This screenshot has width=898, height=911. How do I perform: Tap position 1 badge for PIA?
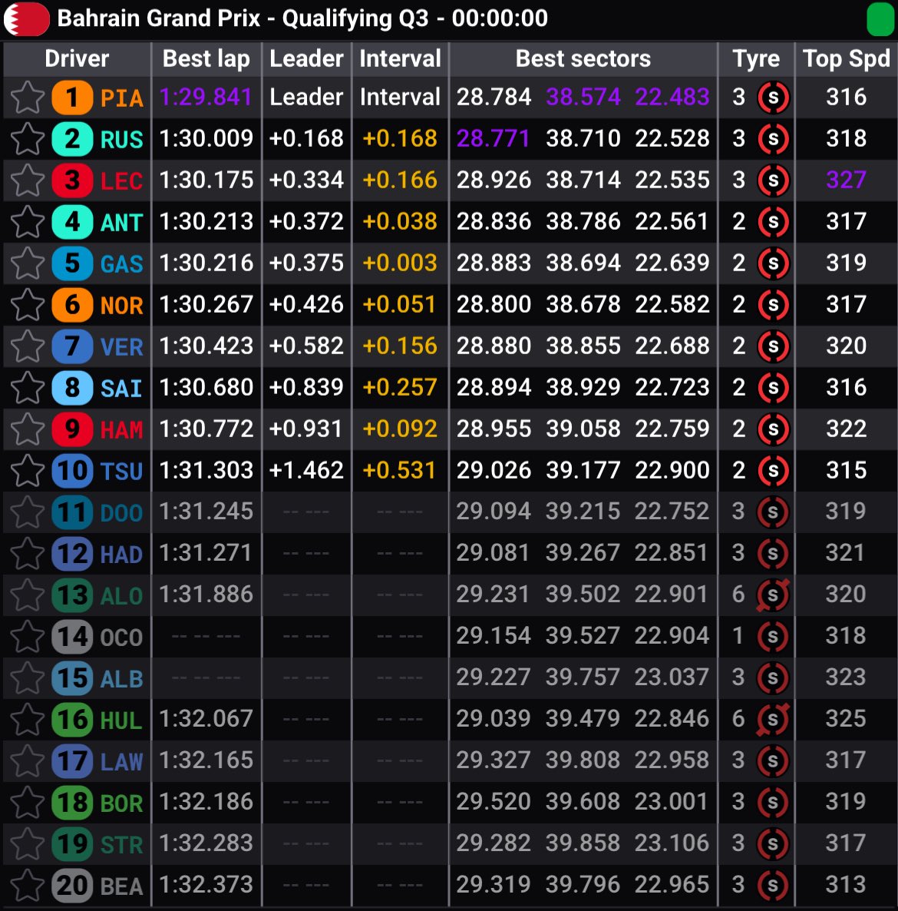coord(72,98)
